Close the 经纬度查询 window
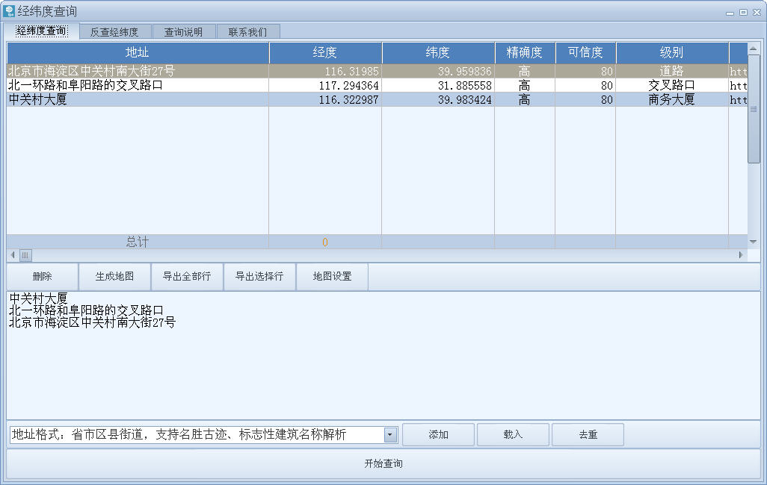Image resolution: width=767 pixels, height=485 pixels. point(757,12)
